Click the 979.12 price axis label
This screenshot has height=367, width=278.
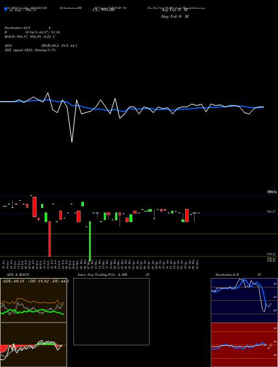(x=272, y=254)
